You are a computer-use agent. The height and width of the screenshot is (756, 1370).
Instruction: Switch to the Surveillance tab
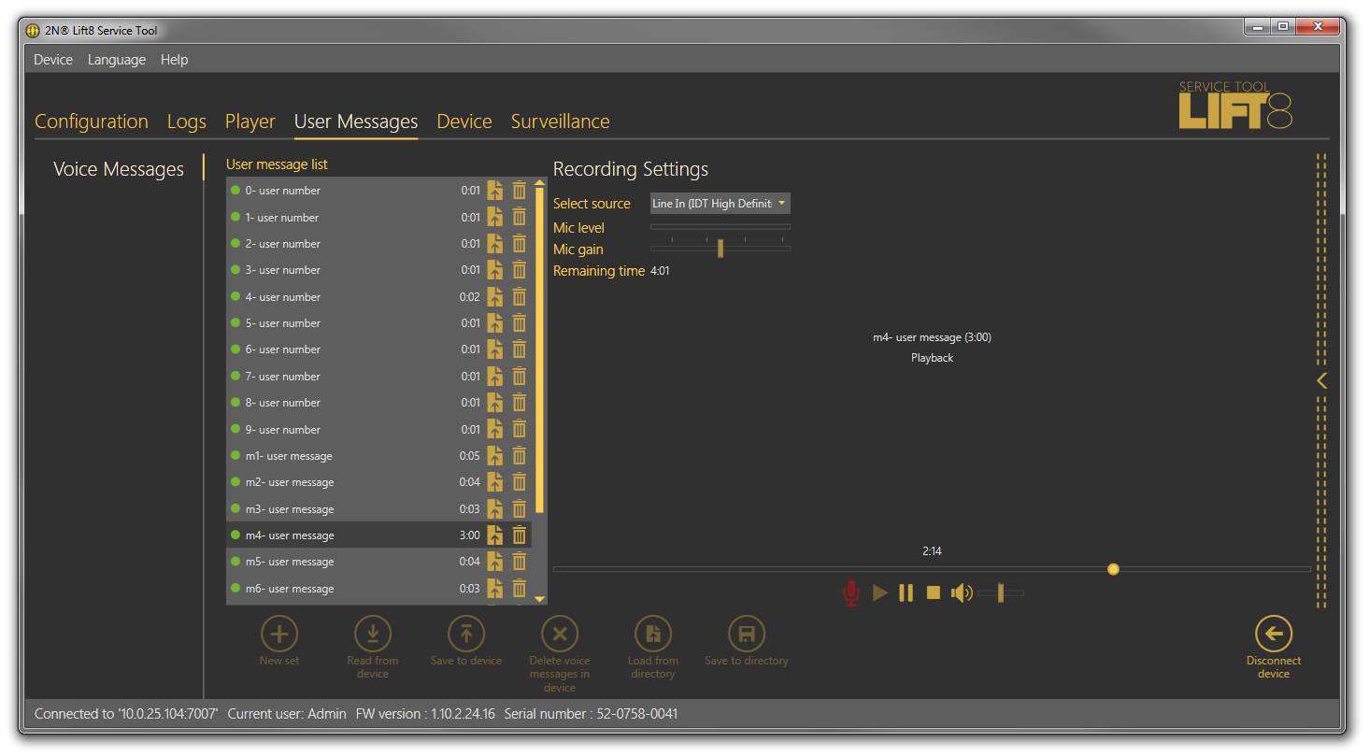[x=560, y=121]
